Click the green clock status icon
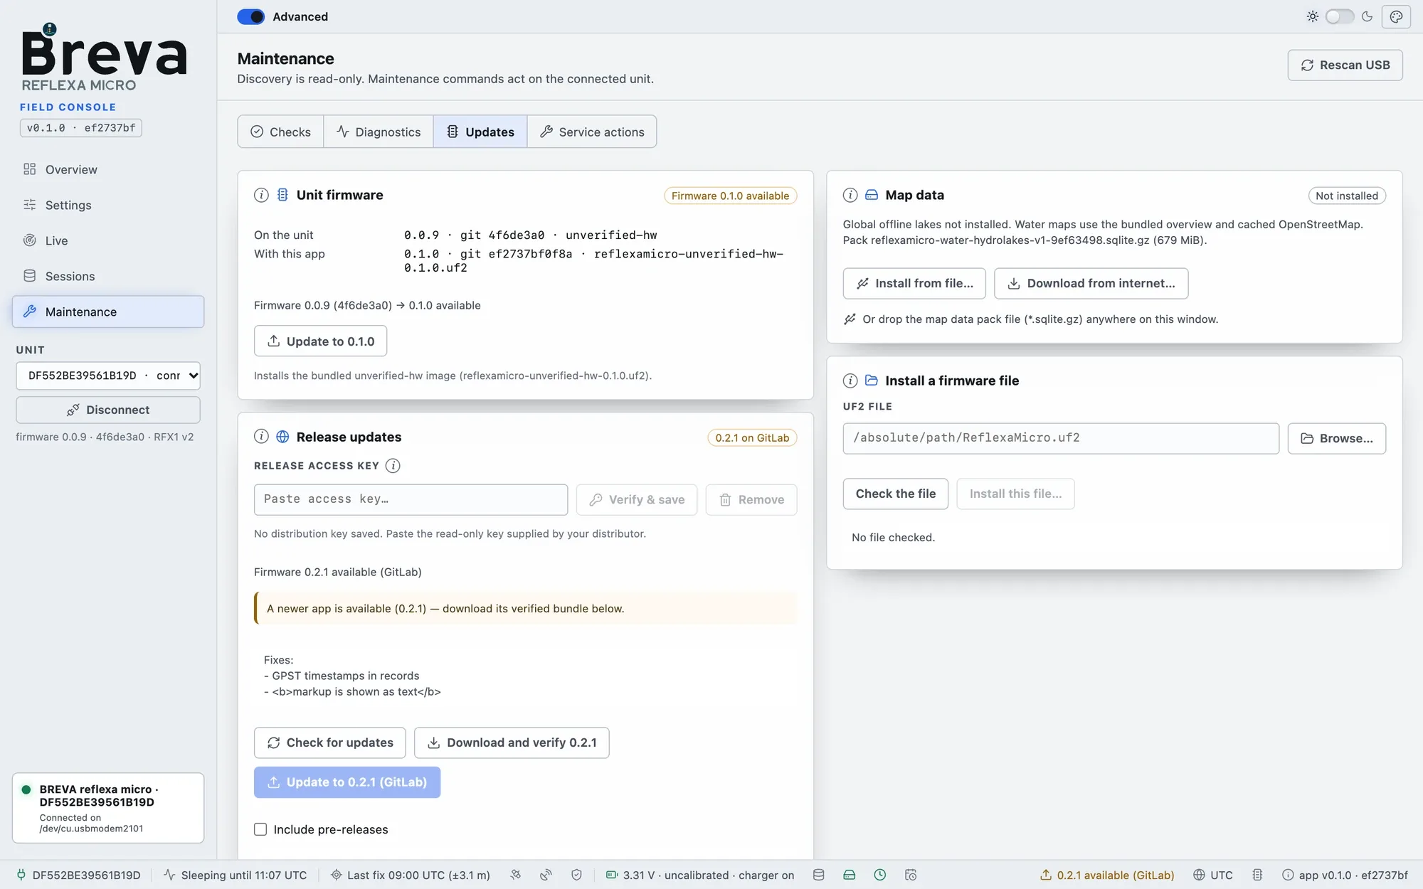 (880, 875)
